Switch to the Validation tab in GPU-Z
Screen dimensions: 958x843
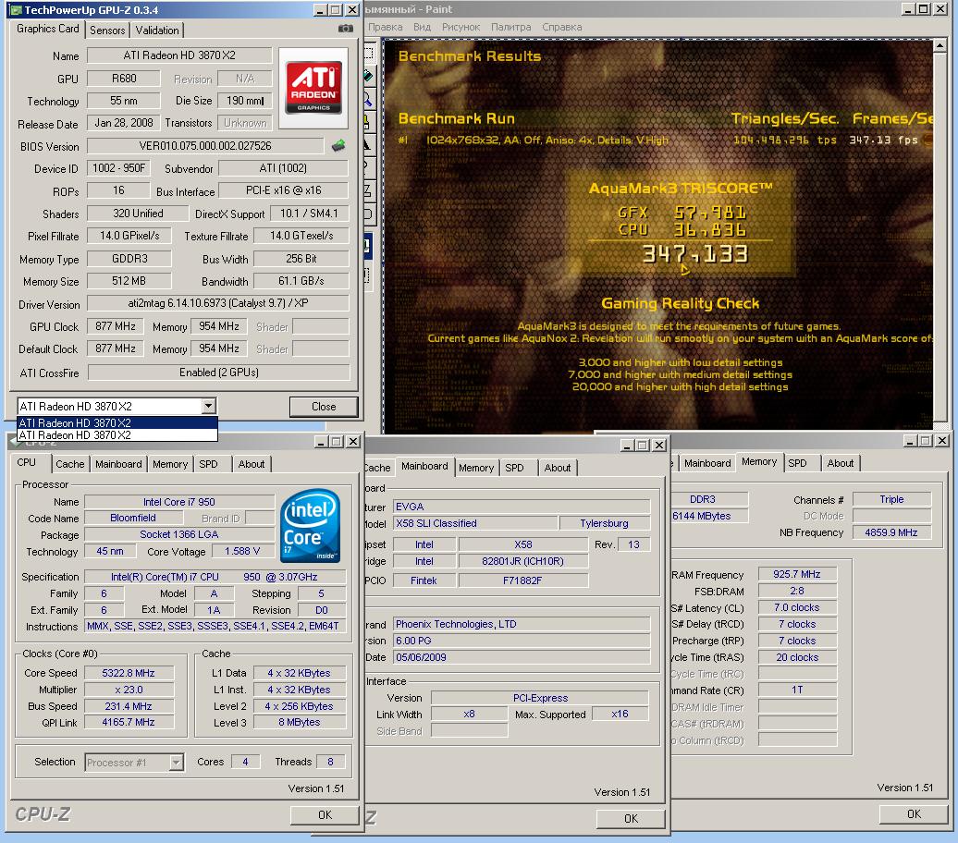(x=157, y=30)
